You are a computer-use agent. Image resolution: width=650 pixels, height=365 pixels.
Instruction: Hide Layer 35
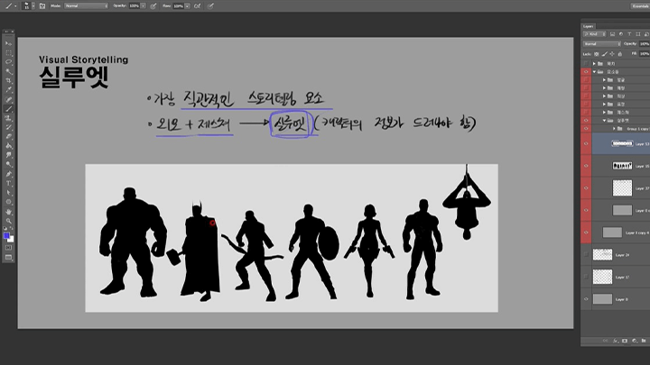click(x=586, y=166)
